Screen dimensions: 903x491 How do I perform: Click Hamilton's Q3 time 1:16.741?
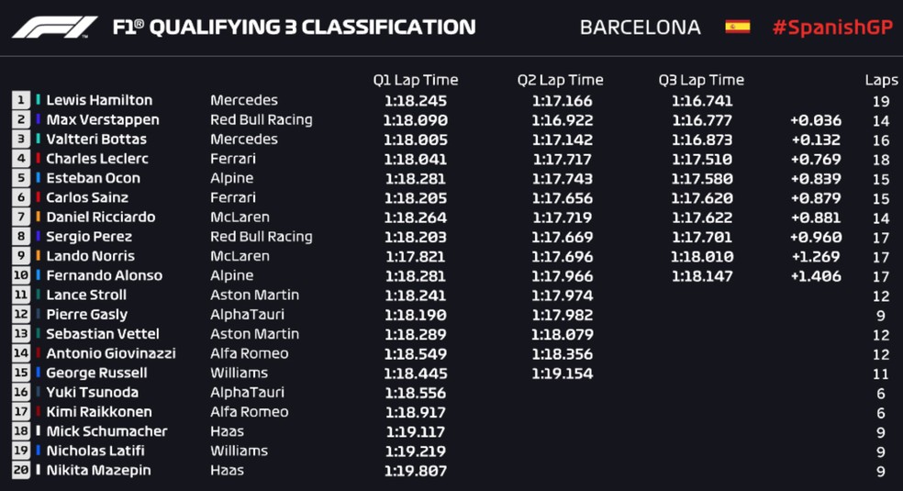tap(702, 101)
